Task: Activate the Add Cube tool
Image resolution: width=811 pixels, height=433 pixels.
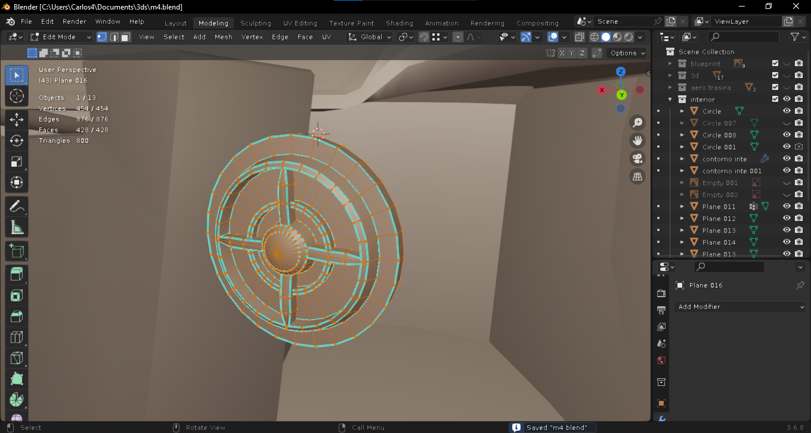Action: point(17,251)
